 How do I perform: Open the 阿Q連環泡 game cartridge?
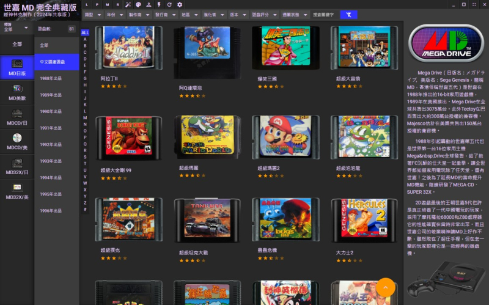click(x=207, y=53)
